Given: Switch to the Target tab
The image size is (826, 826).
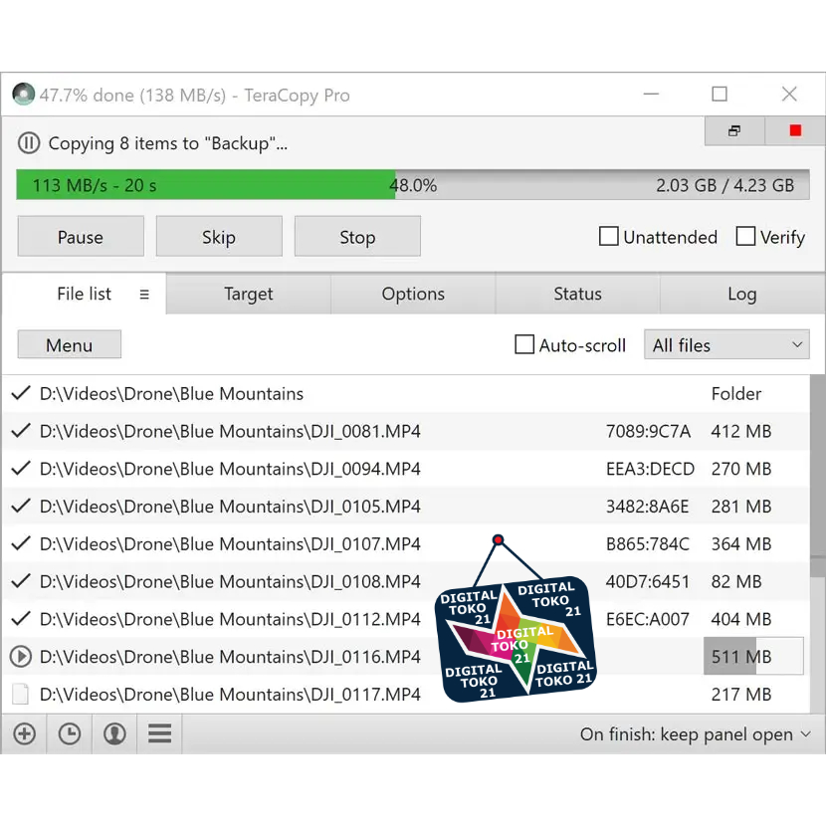Looking at the screenshot, I should (249, 294).
